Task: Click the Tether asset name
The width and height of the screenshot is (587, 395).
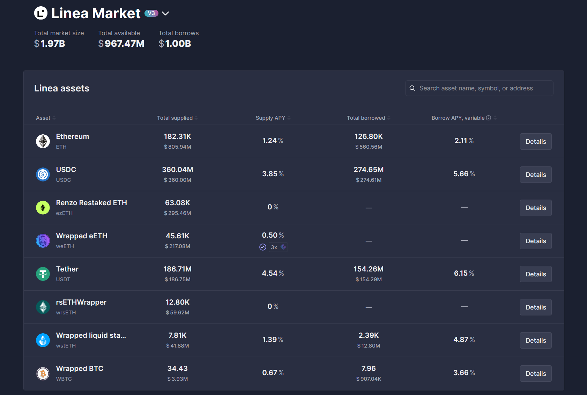Action: tap(67, 269)
